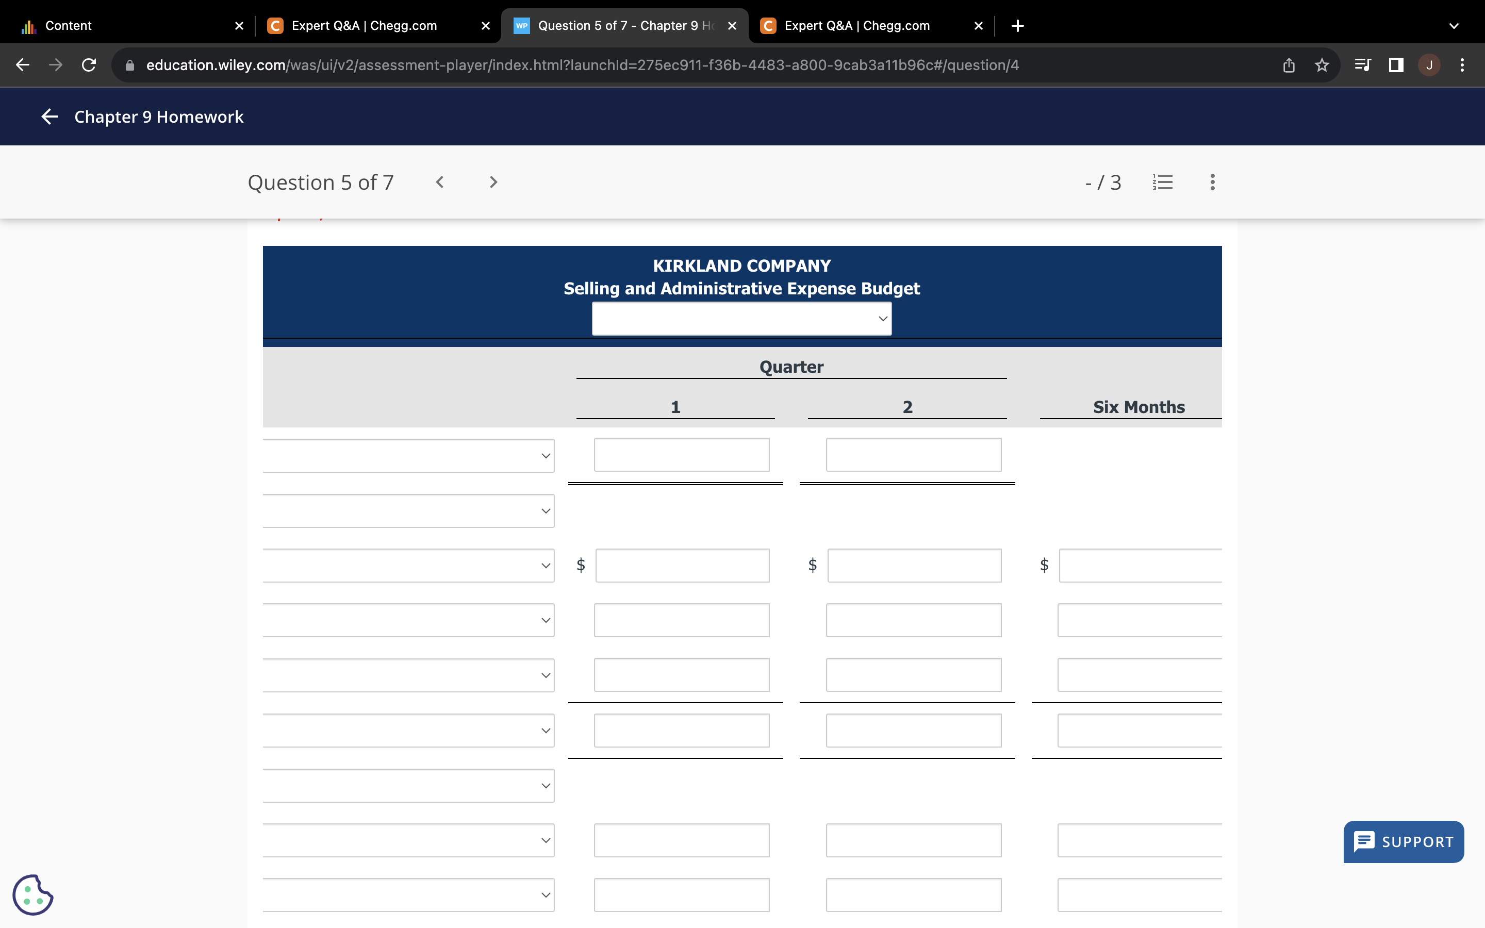
Task: Click the browser share page icon
Action: [x=1289, y=65]
